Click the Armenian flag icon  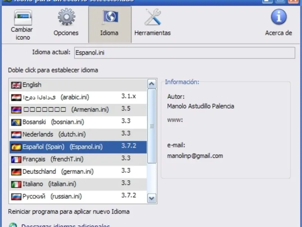pos(16,110)
